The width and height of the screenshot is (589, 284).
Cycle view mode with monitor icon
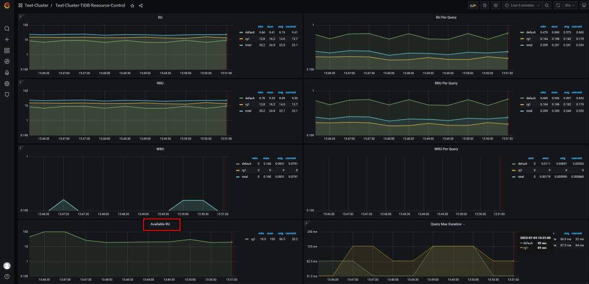coord(584,5)
